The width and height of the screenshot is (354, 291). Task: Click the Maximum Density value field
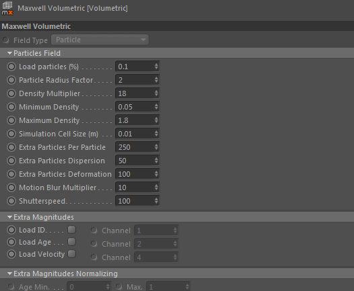tap(137, 120)
